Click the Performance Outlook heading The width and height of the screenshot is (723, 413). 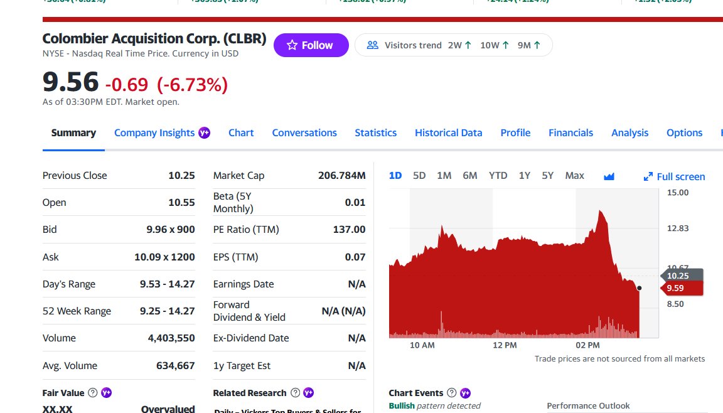click(x=588, y=406)
